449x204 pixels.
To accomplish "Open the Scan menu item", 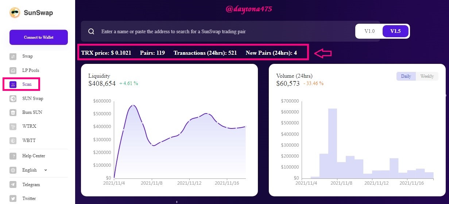I will 27,84.
